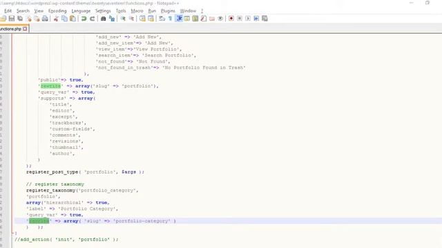Click the Print toolbar icon
Viewport: 442px width, 248px height.
(x=45, y=19)
